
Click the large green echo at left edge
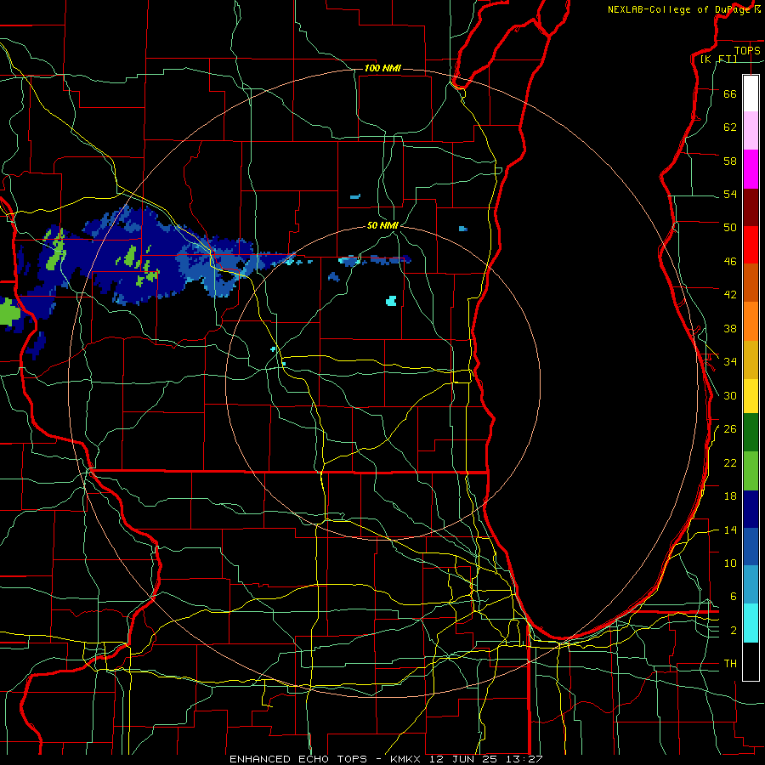coord(8,313)
